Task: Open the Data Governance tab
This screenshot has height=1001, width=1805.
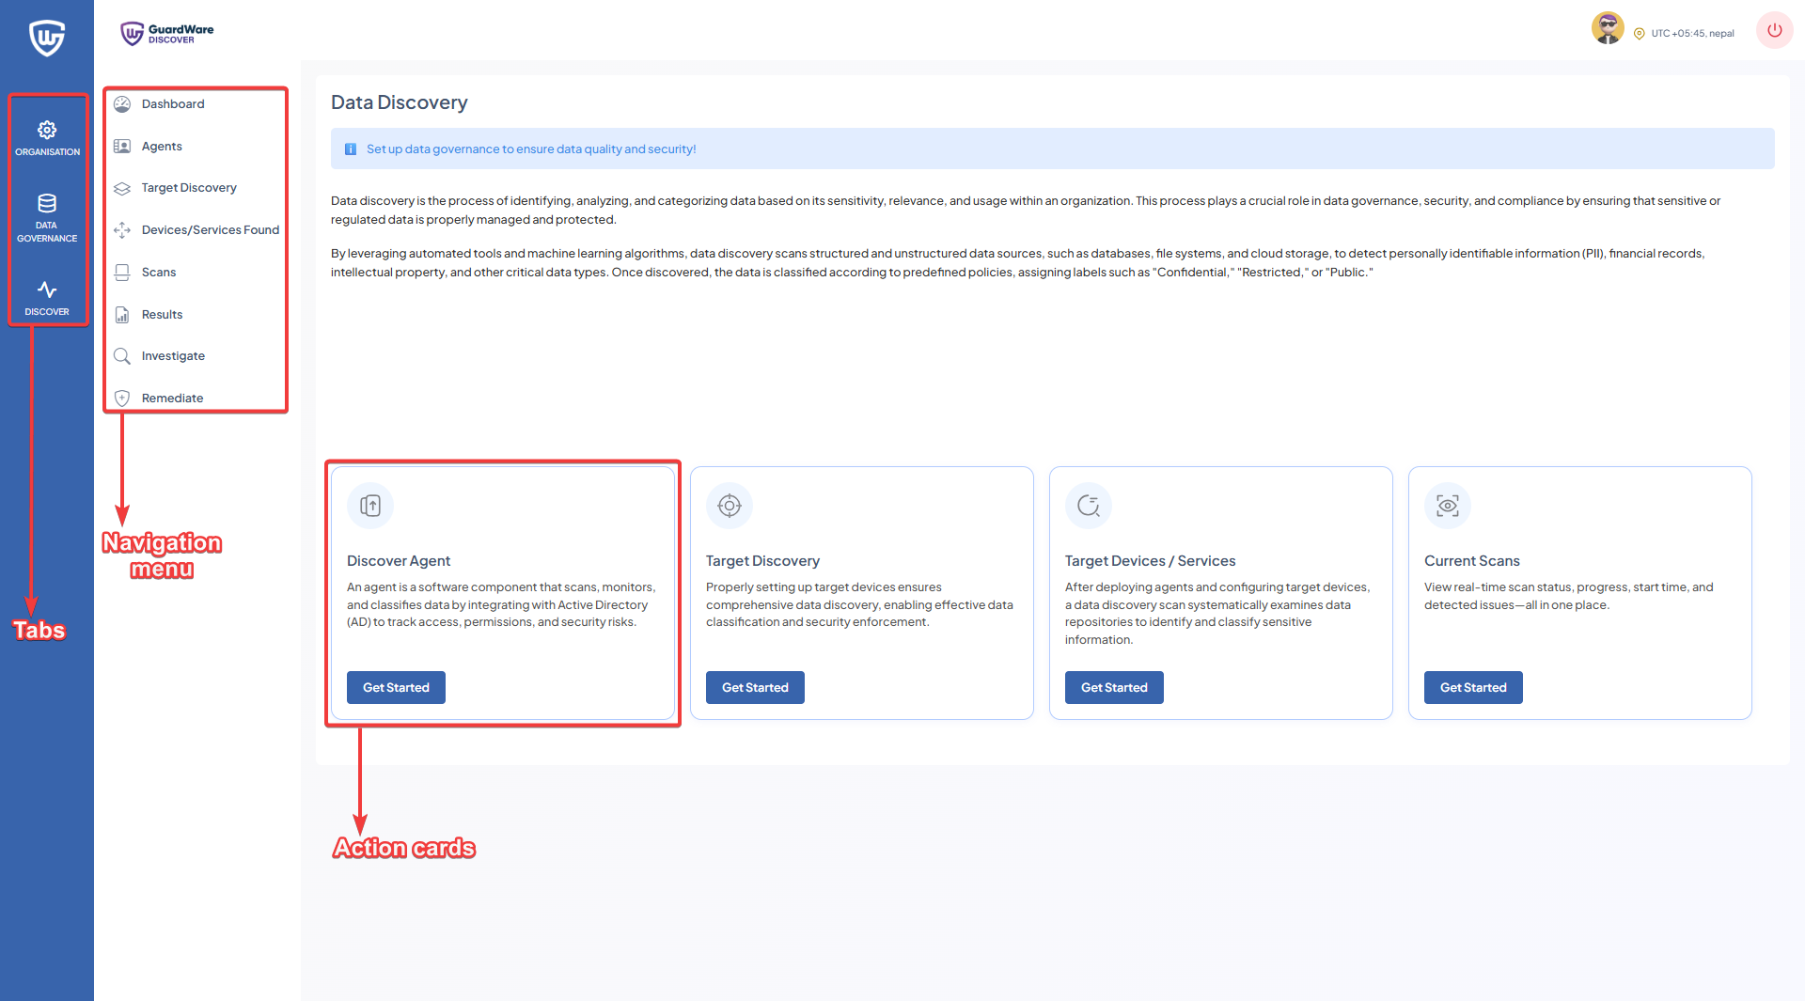Action: click(x=47, y=217)
